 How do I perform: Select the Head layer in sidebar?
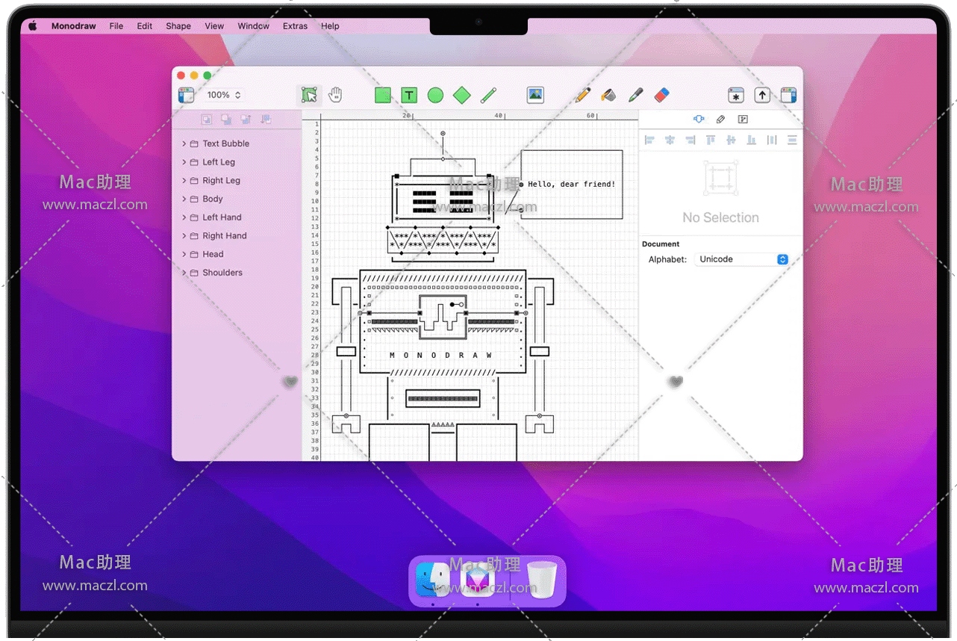tap(213, 254)
